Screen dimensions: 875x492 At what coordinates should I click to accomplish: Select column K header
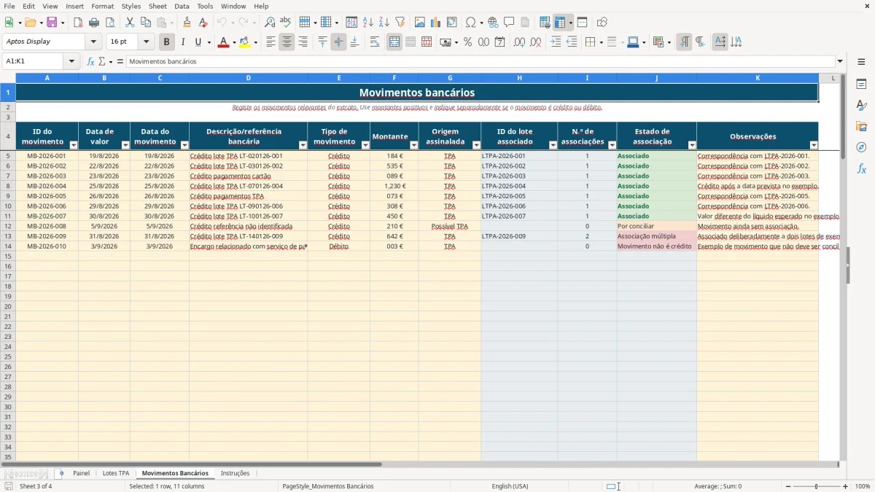tap(757, 78)
